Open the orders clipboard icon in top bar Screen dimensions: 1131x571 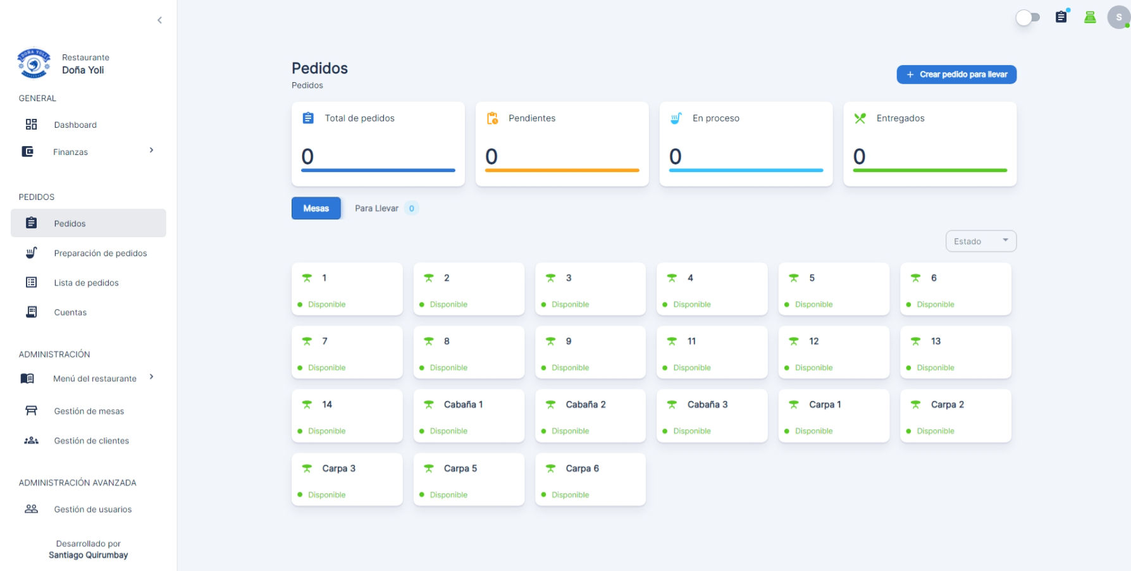tap(1061, 17)
